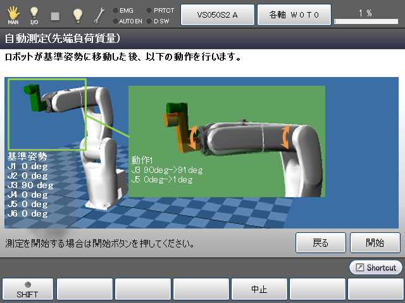Click the PRTCT indicator lamp

149,10
